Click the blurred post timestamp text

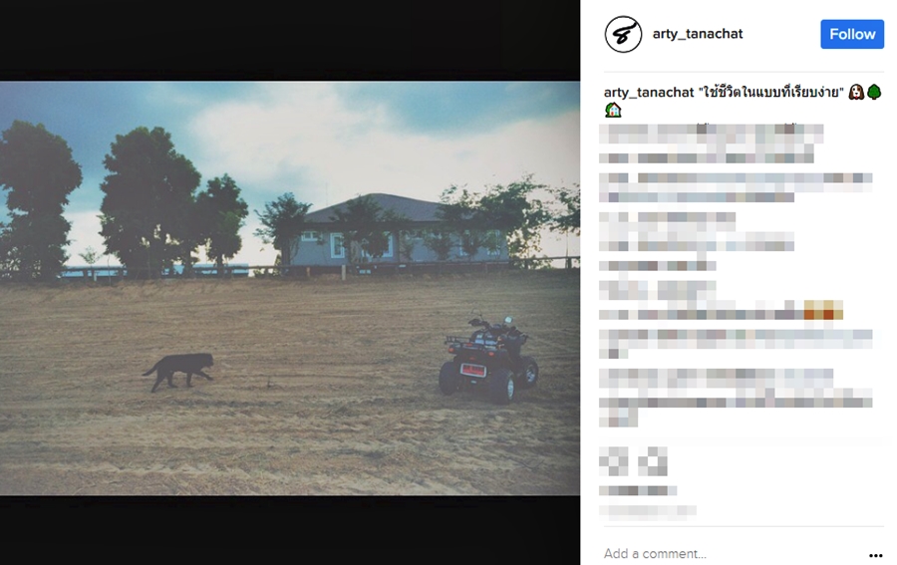tap(648, 510)
